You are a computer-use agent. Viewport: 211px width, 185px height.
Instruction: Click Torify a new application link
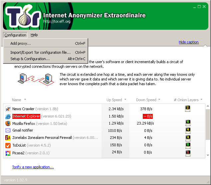(33, 167)
